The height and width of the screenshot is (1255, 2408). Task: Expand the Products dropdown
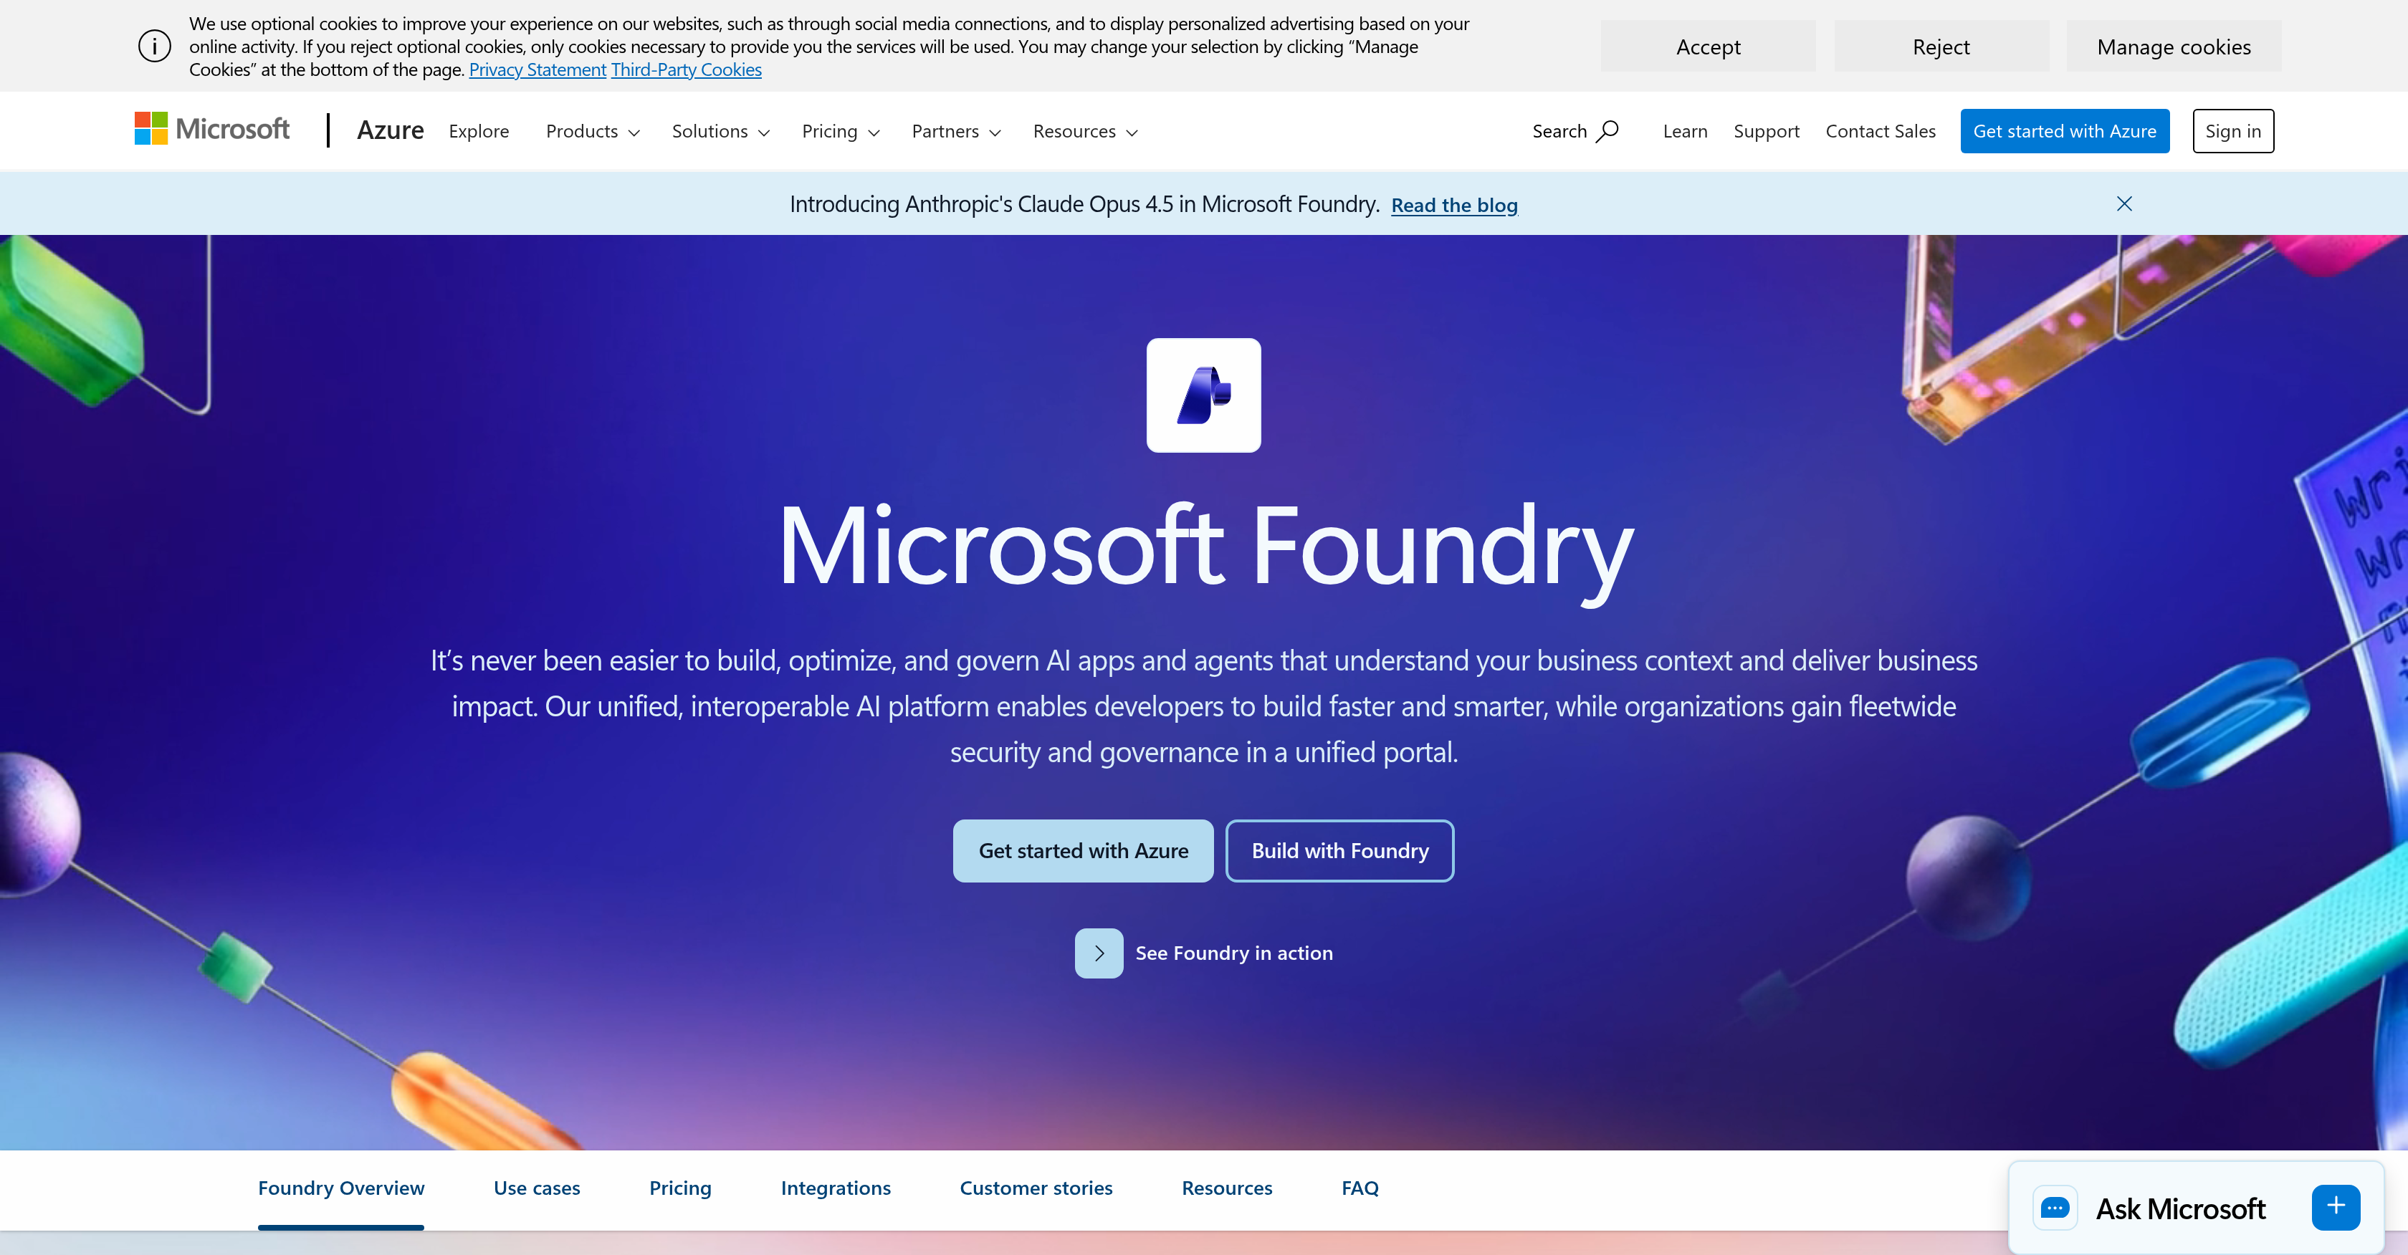click(592, 131)
